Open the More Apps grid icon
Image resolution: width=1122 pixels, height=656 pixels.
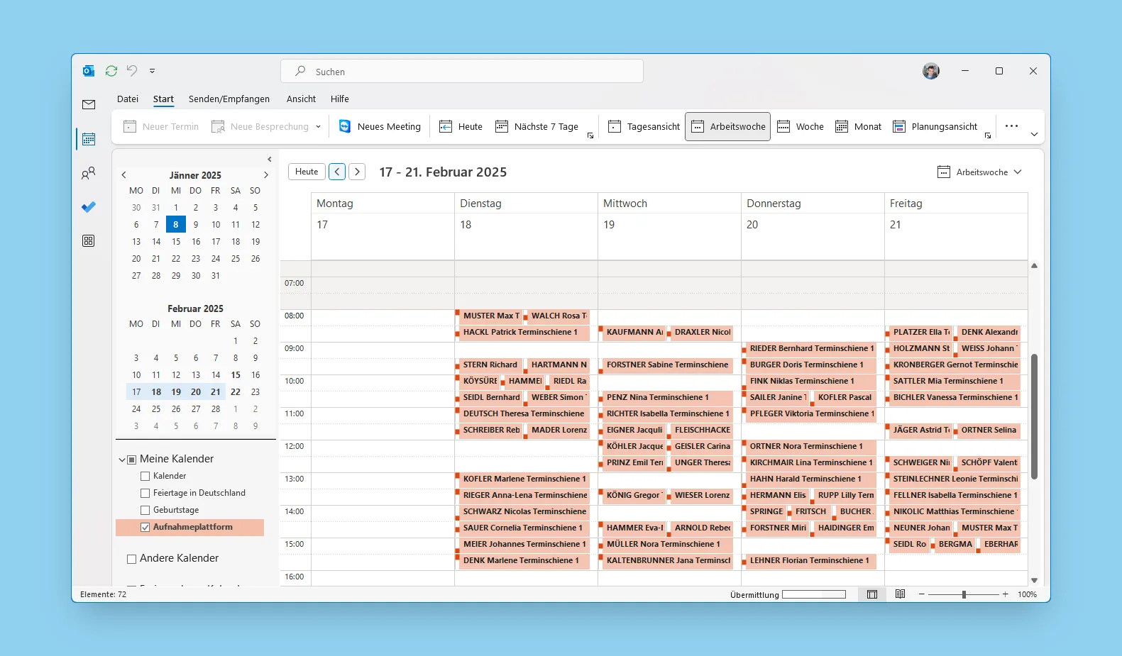[x=89, y=241]
